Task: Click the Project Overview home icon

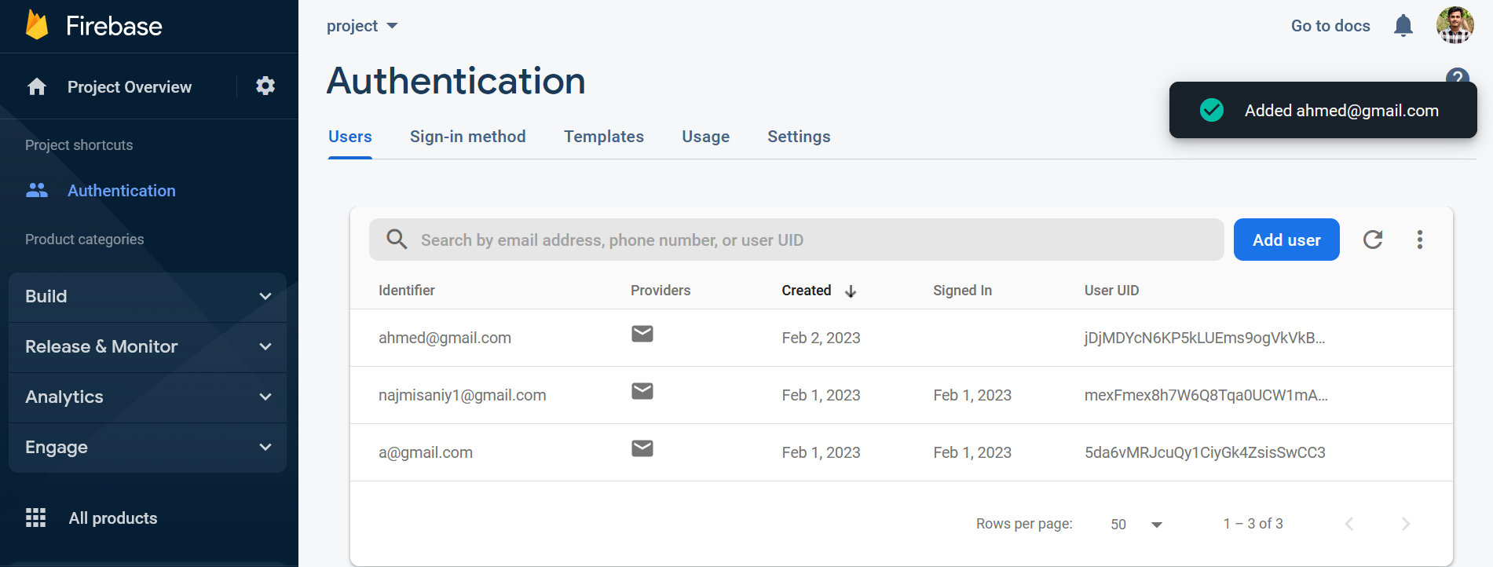Action: (37, 86)
